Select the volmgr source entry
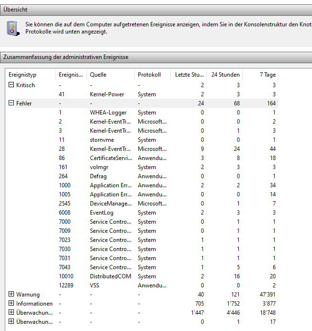 [x=99, y=167]
